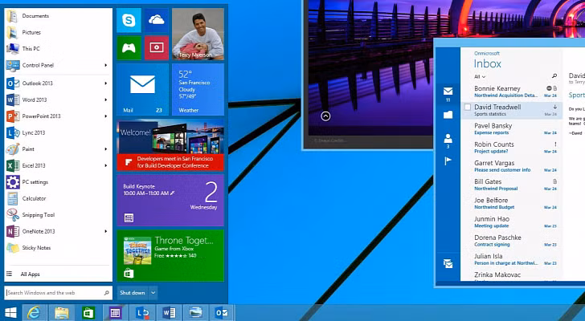Image resolution: width=585 pixels, height=321 pixels.
Task: Click the Mail inbox envelope icon in sidebar
Action: coord(448,91)
